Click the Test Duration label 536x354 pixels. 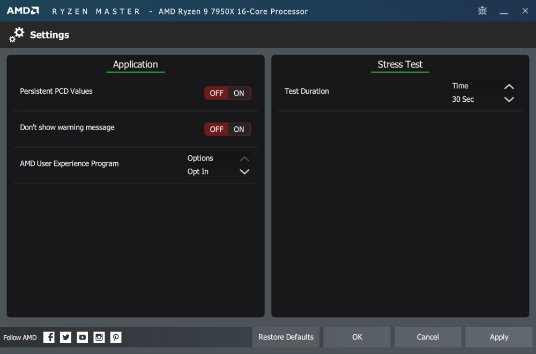(307, 91)
